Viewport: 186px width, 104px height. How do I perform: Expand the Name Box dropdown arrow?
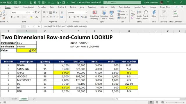[x=20, y=26]
